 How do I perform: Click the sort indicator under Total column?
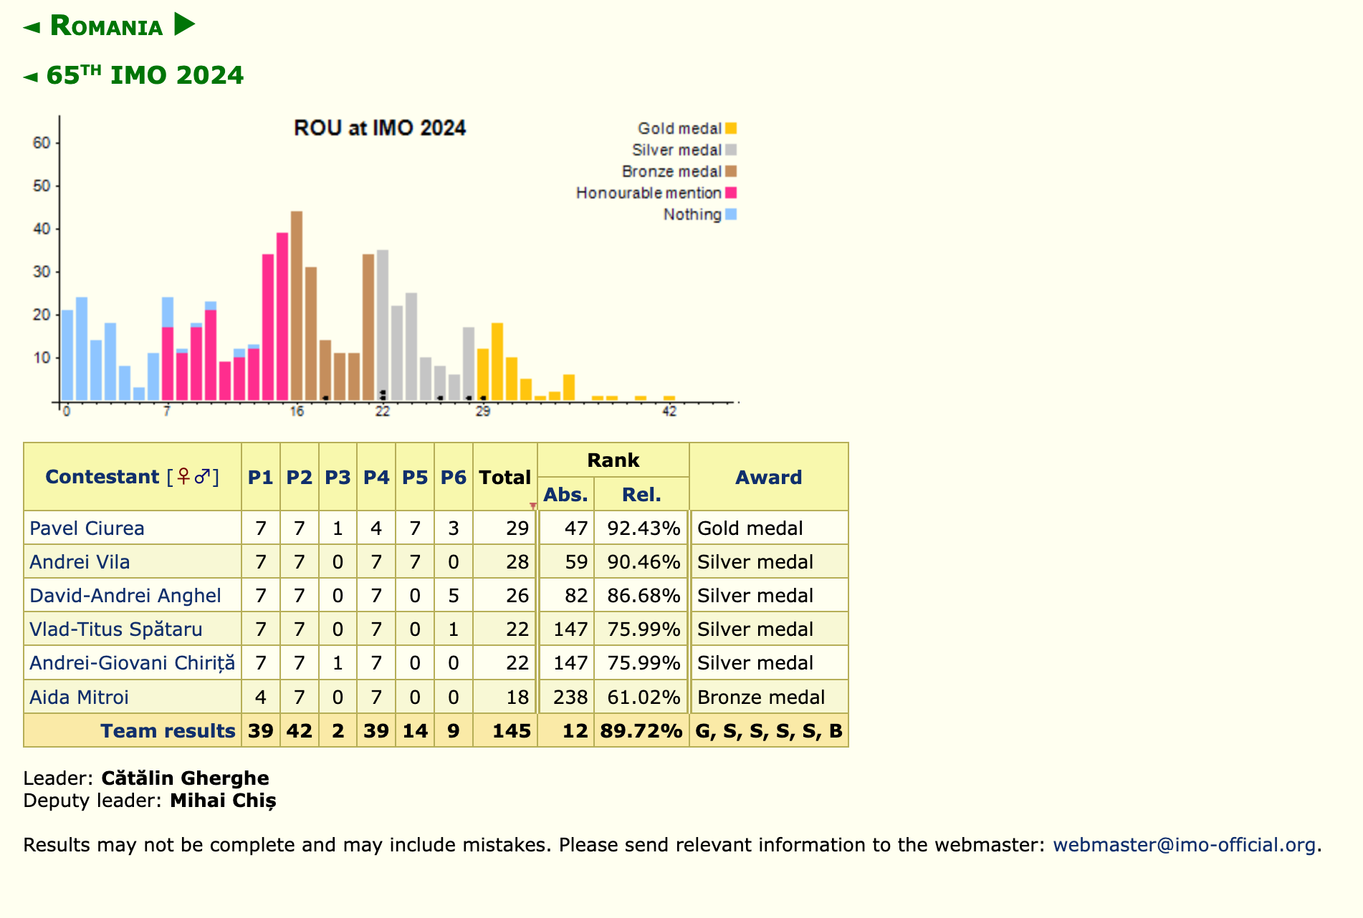[532, 506]
